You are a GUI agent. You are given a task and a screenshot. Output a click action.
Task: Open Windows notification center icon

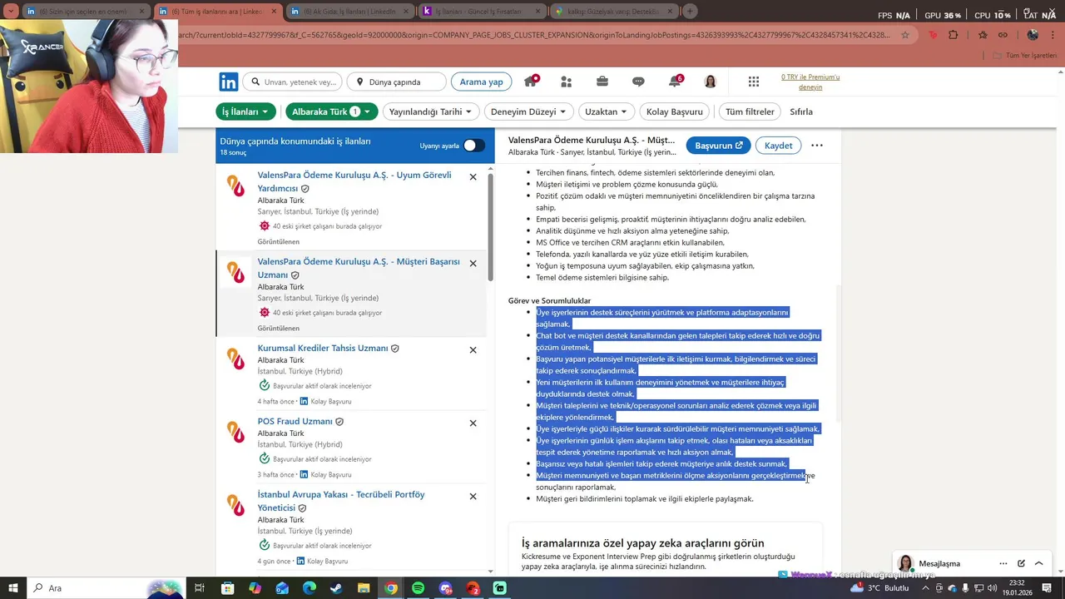coord(1048,588)
